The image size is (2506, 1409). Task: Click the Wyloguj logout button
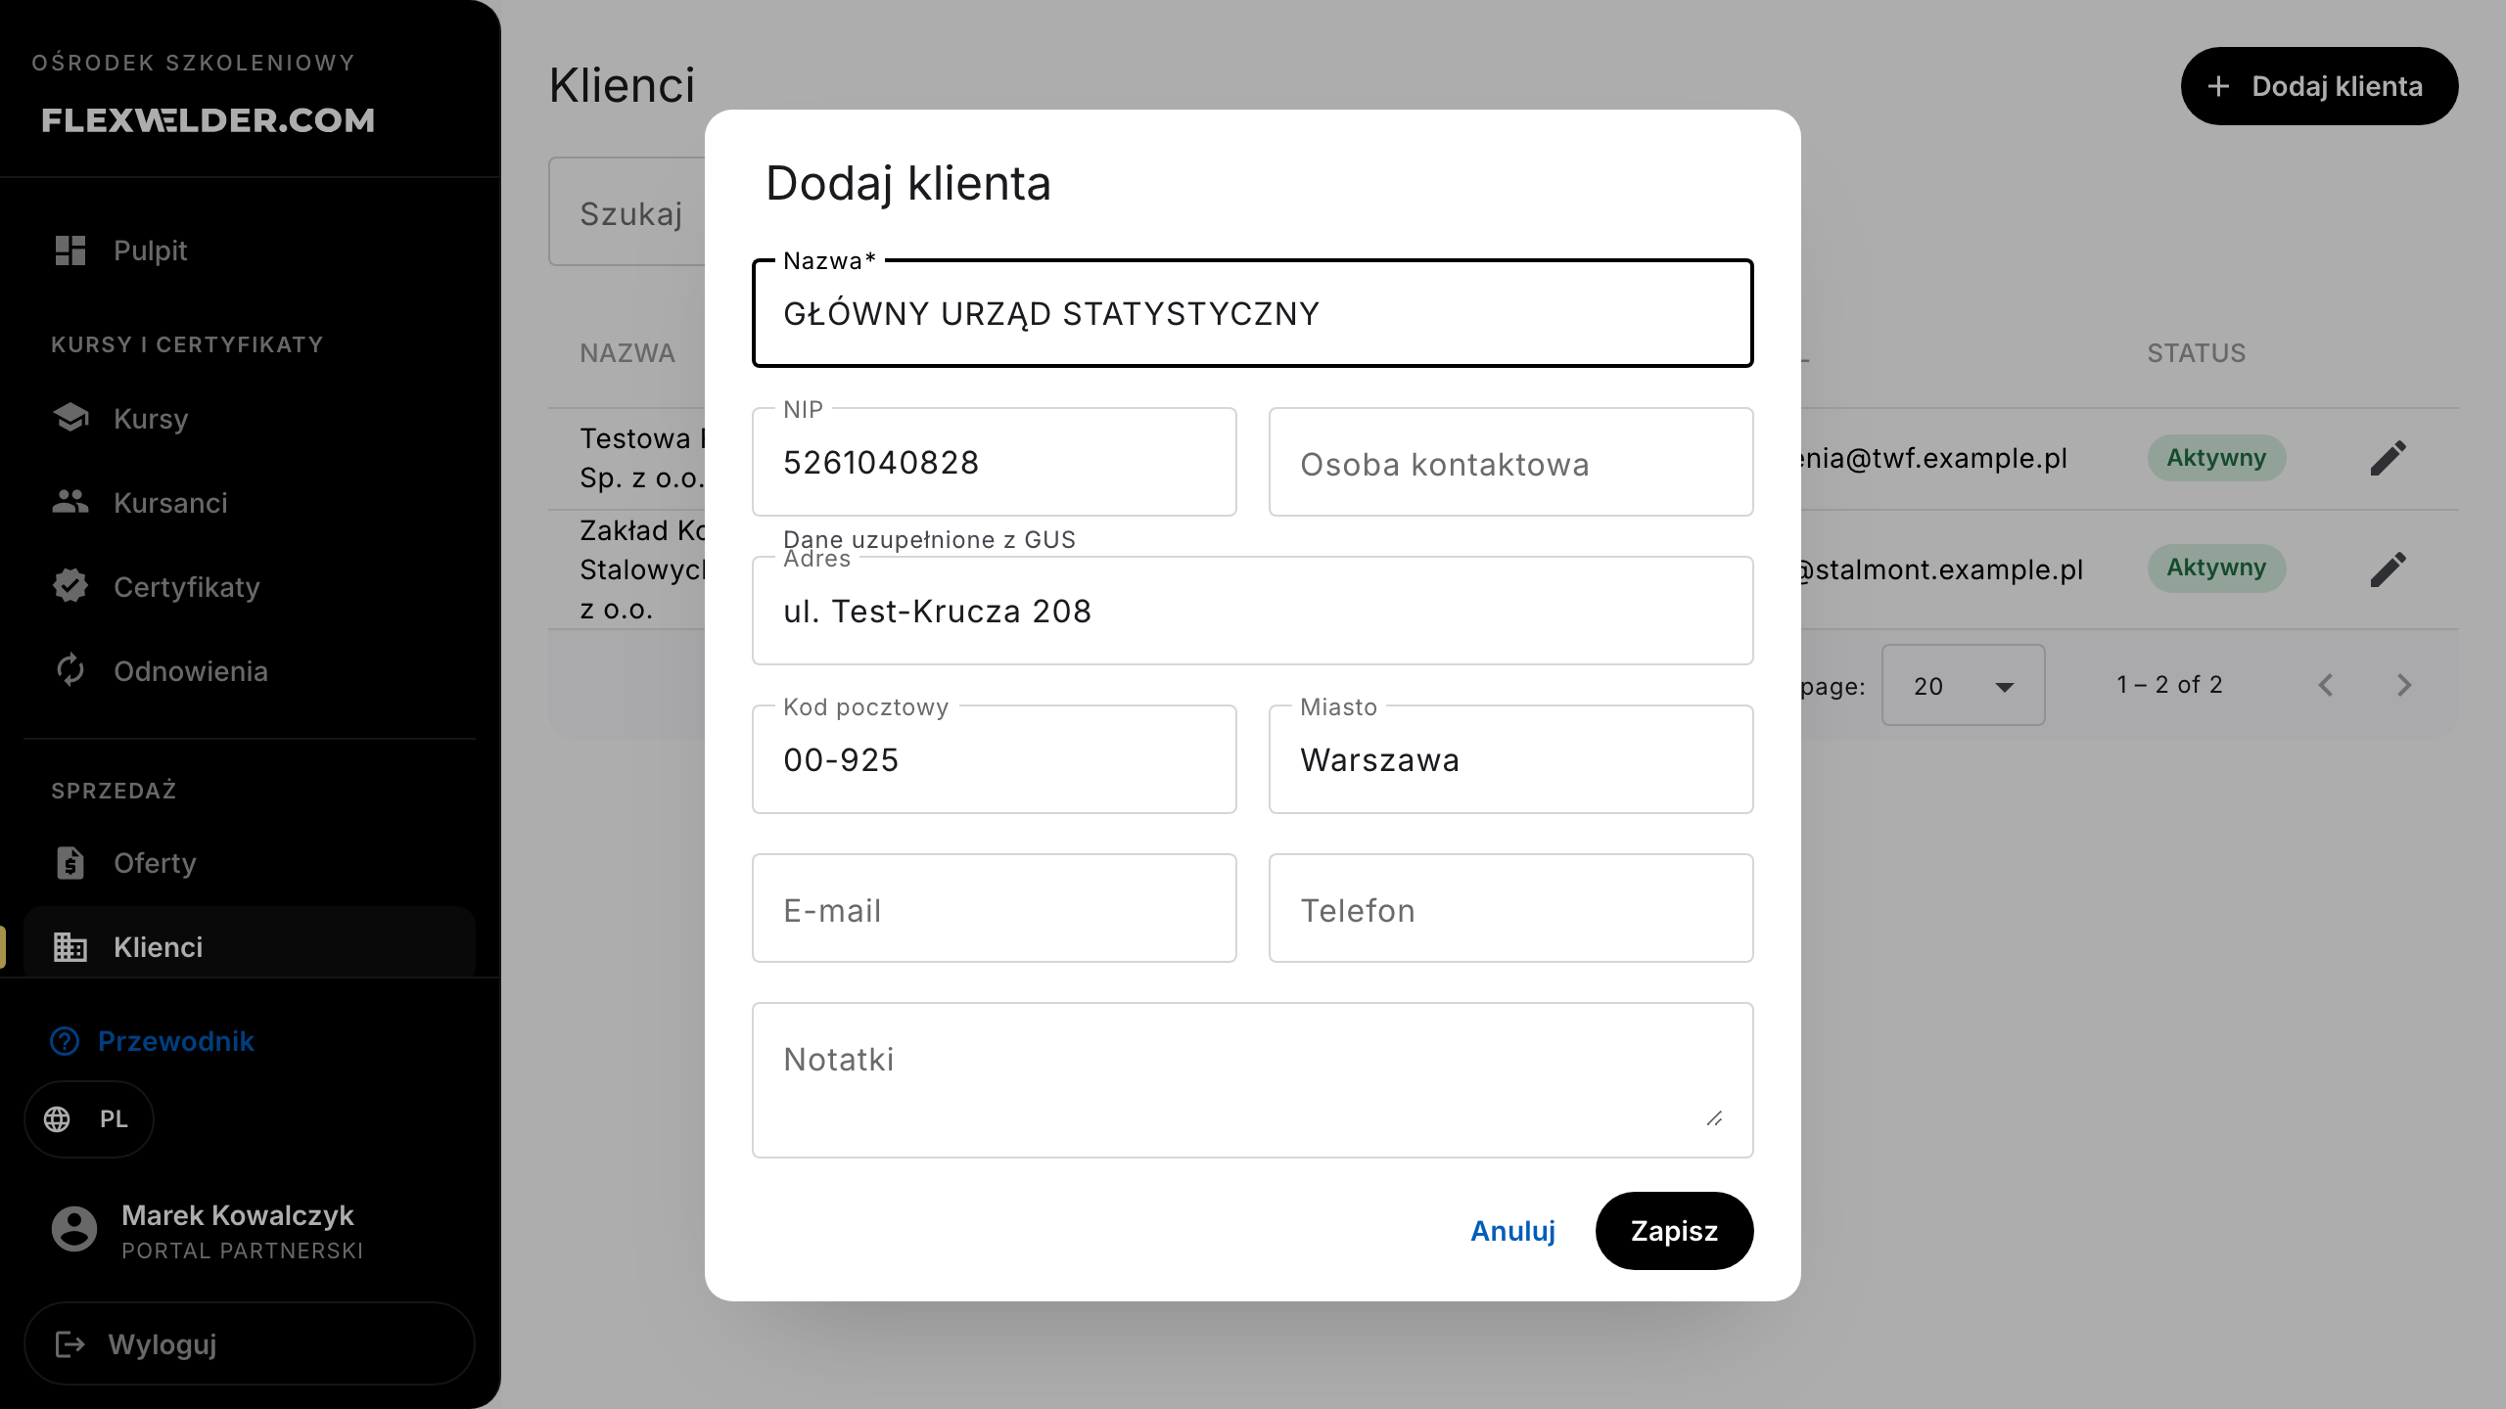click(x=249, y=1343)
